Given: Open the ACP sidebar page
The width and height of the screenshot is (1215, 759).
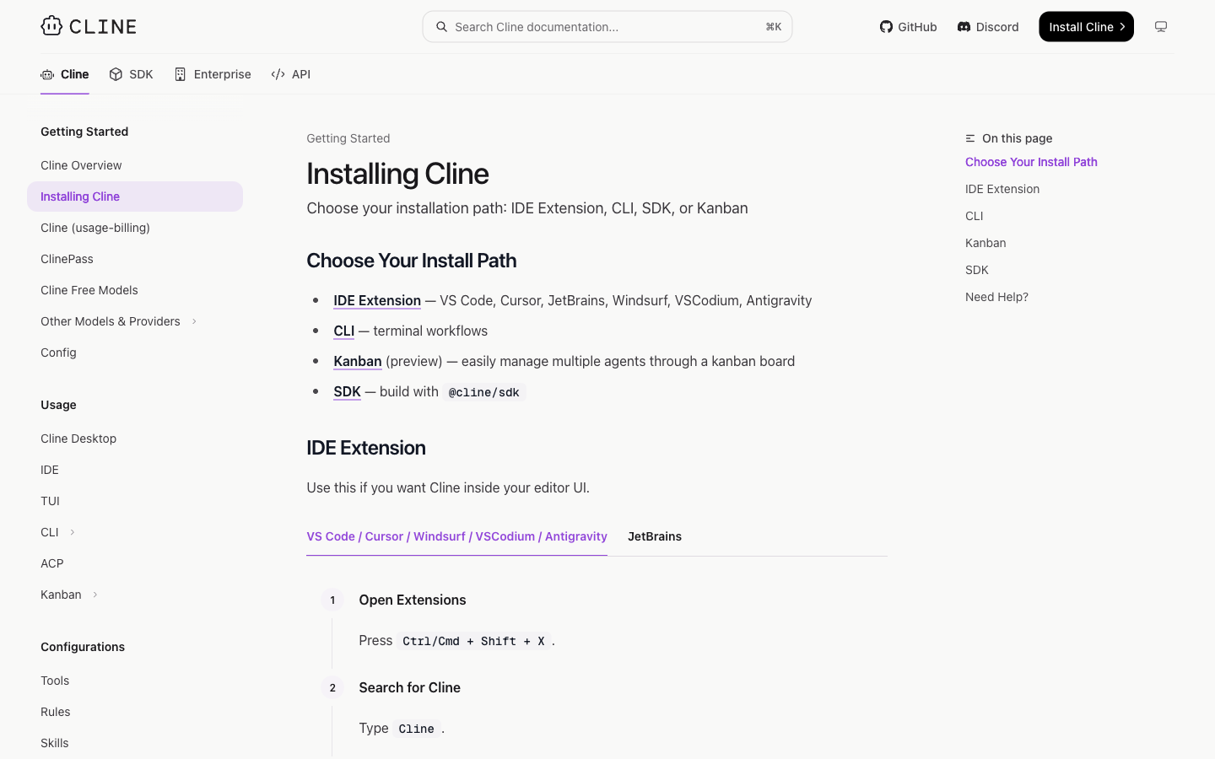Looking at the screenshot, I should click(x=52, y=563).
